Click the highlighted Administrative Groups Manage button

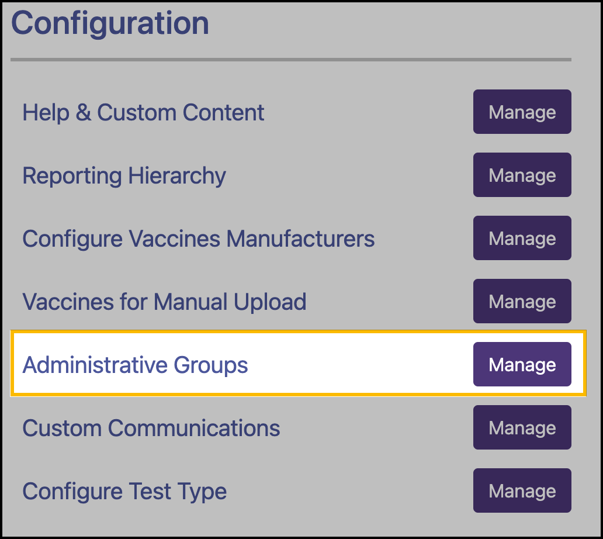(522, 364)
